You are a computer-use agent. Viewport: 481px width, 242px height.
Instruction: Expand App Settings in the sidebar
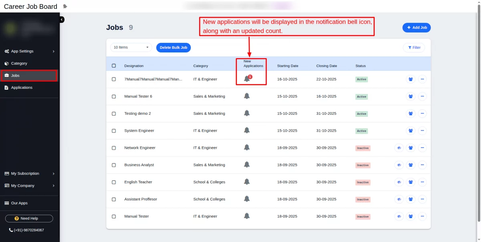(x=30, y=51)
